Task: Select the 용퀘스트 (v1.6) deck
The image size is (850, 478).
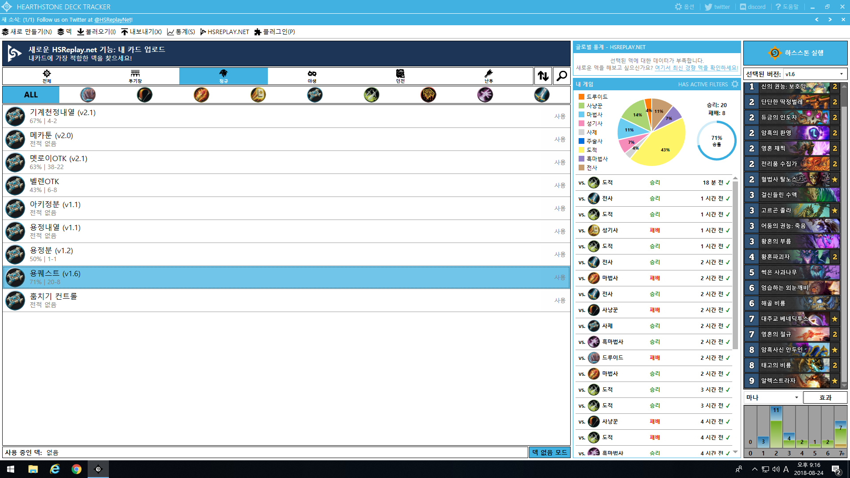Action: click(286, 278)
